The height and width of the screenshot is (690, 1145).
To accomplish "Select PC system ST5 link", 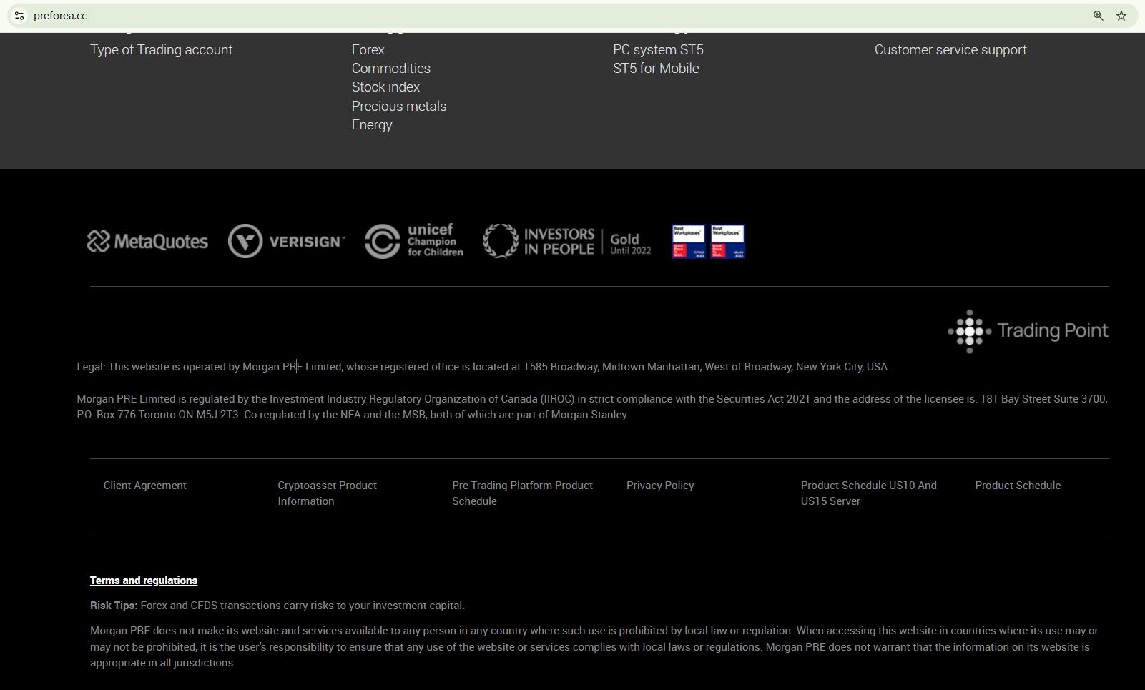I will [x=658, y=50].
